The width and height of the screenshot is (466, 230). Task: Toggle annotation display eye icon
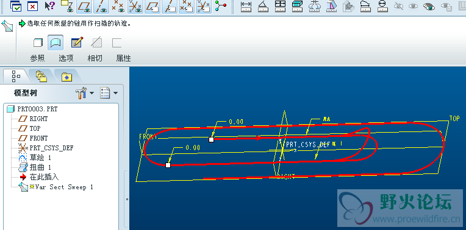[68, 6]
